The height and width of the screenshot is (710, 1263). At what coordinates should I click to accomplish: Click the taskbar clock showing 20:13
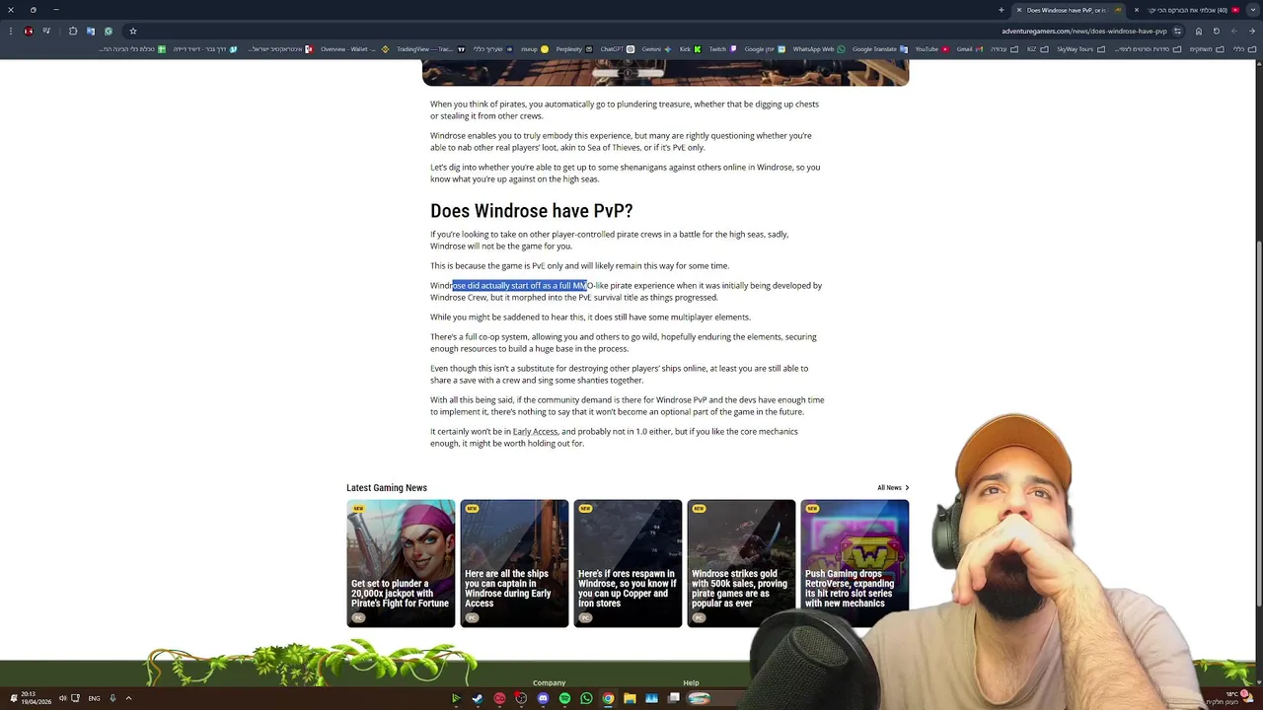tap(37, 698)
